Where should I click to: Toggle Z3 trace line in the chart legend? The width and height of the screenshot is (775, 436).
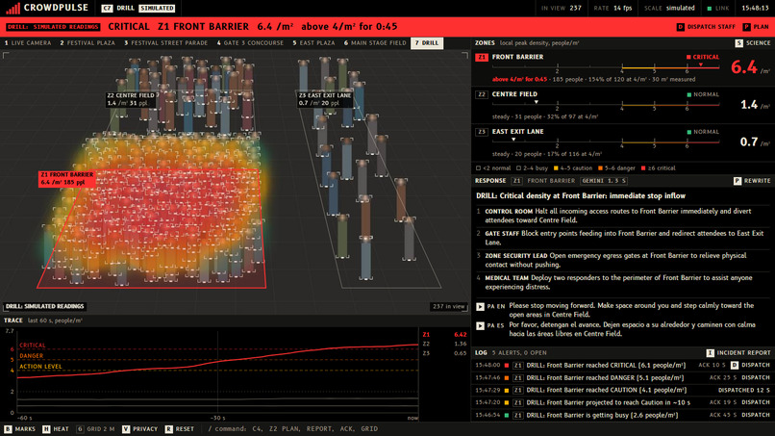(444, 353)
